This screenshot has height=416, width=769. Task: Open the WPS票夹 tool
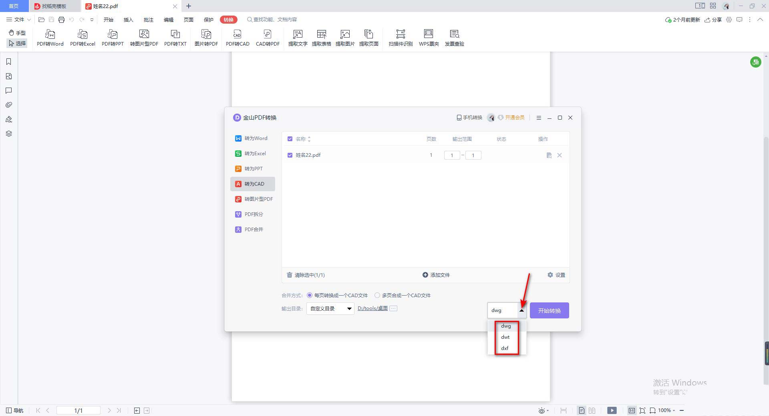click(x=429, y=38)
